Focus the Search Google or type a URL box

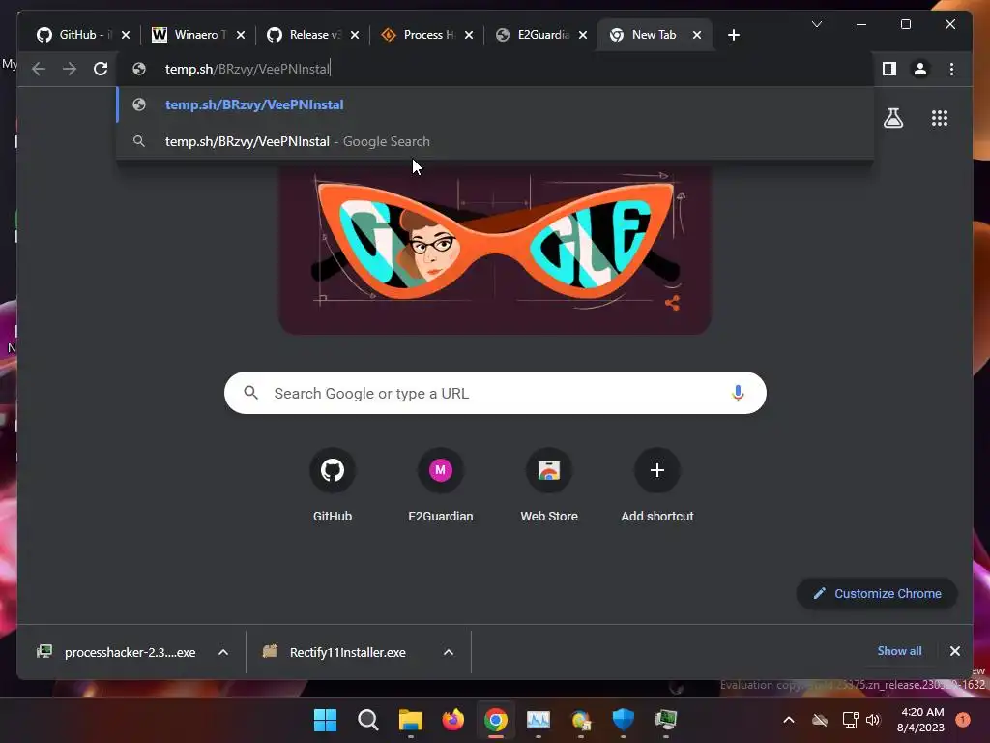point(495,393)
